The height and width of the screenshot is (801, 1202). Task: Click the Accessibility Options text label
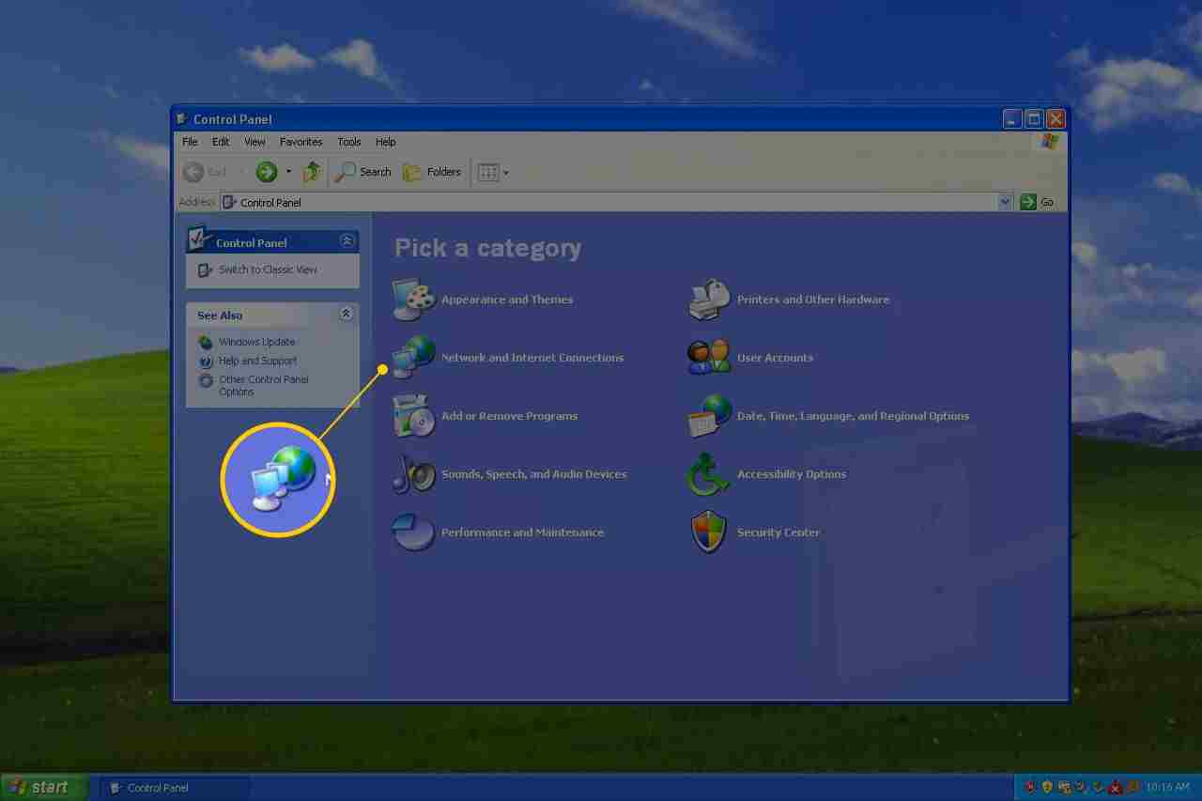(x=792, y=474)
